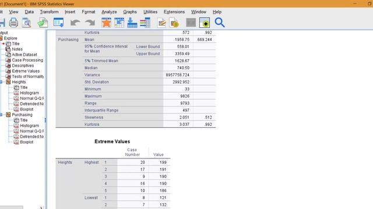Click the highest Heights value 199
The width and height of the screenshot is (373, 209).
tap(163, 163)
